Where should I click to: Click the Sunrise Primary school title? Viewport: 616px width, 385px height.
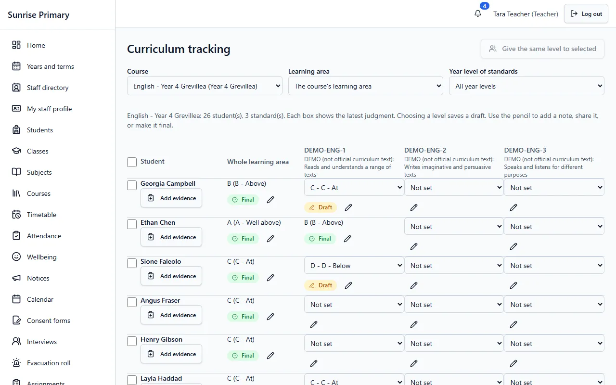click(x=38, y=14)
